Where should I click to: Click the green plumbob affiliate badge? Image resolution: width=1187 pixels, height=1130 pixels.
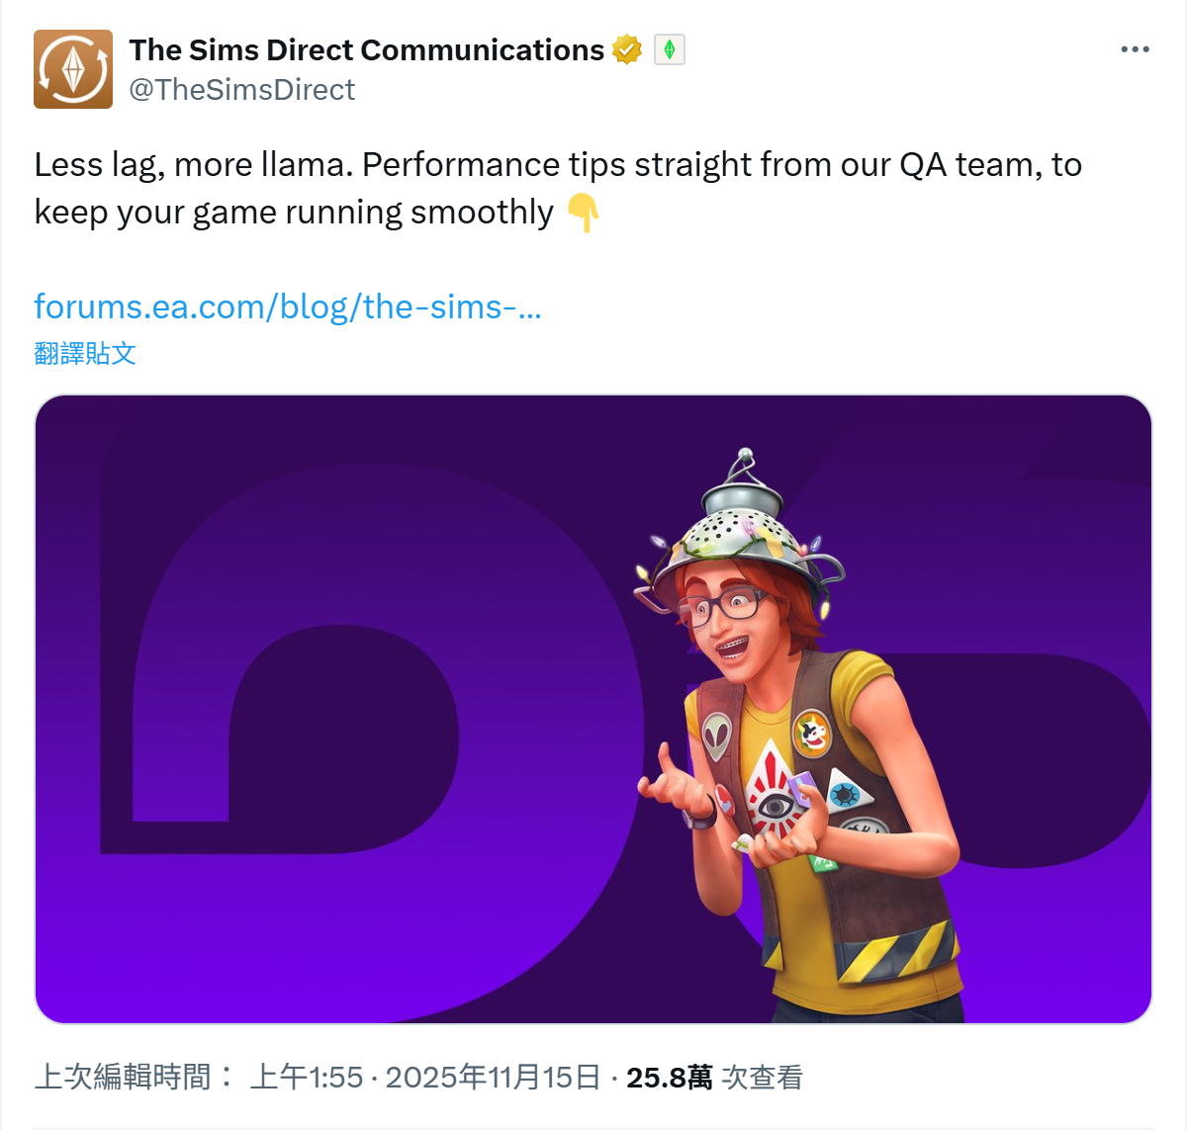tap(670, 49)
